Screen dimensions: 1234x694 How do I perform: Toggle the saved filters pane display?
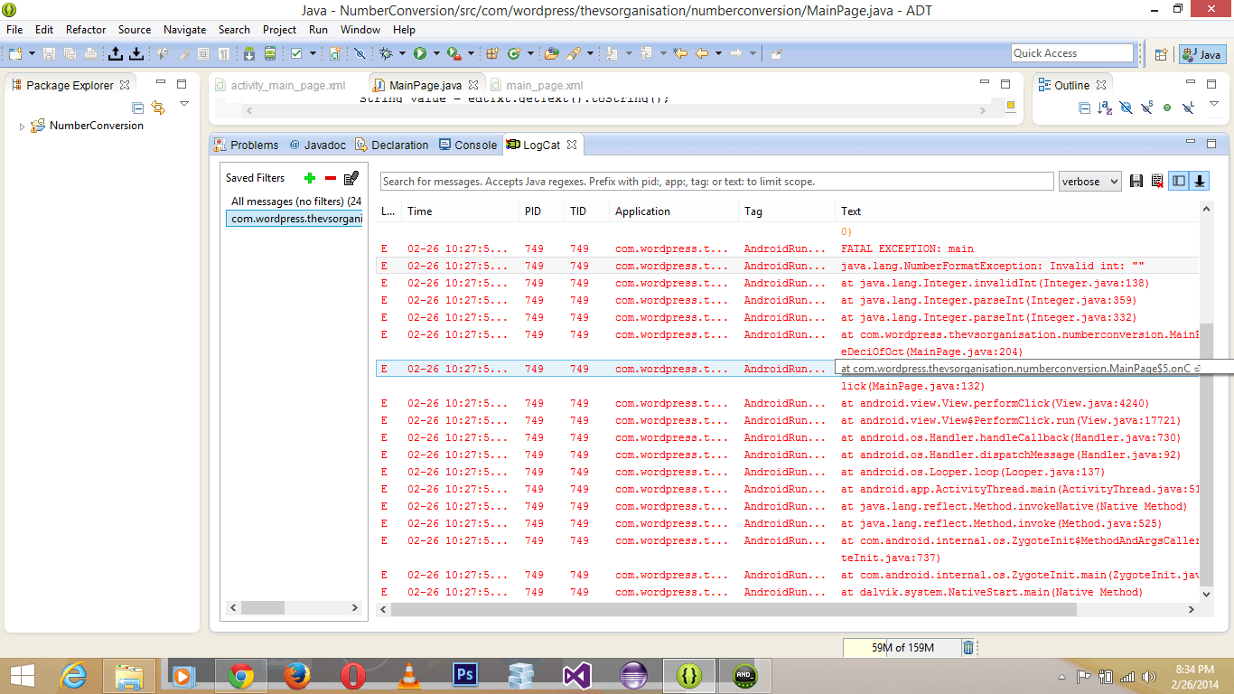point(1179,181)
